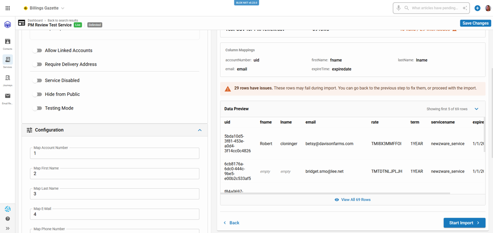Click the Map Account Number field

(x=114, y=153)
